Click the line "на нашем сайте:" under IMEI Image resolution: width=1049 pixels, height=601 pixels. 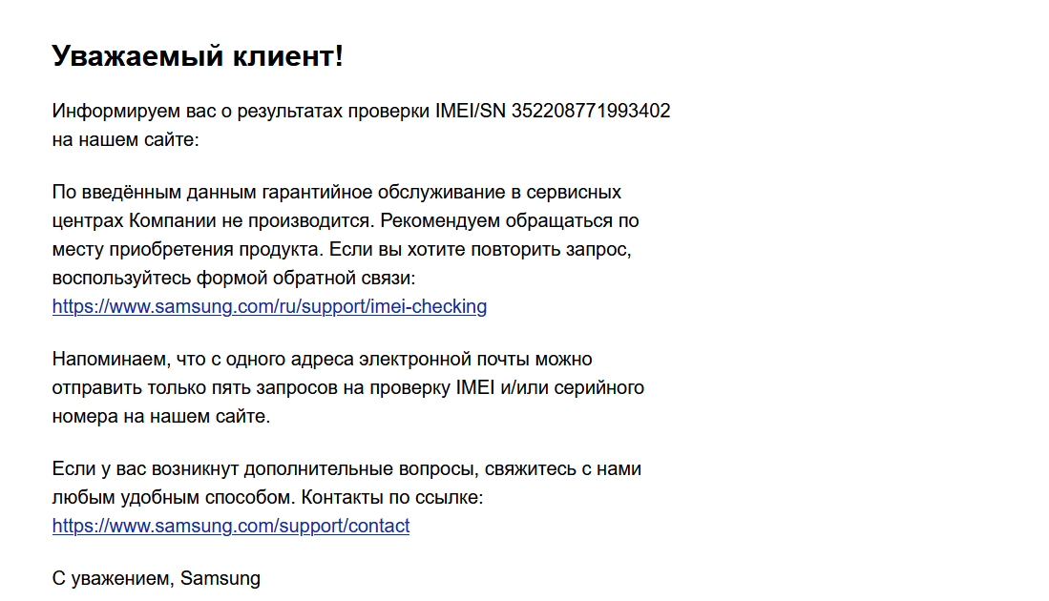[x=126, y=139]
